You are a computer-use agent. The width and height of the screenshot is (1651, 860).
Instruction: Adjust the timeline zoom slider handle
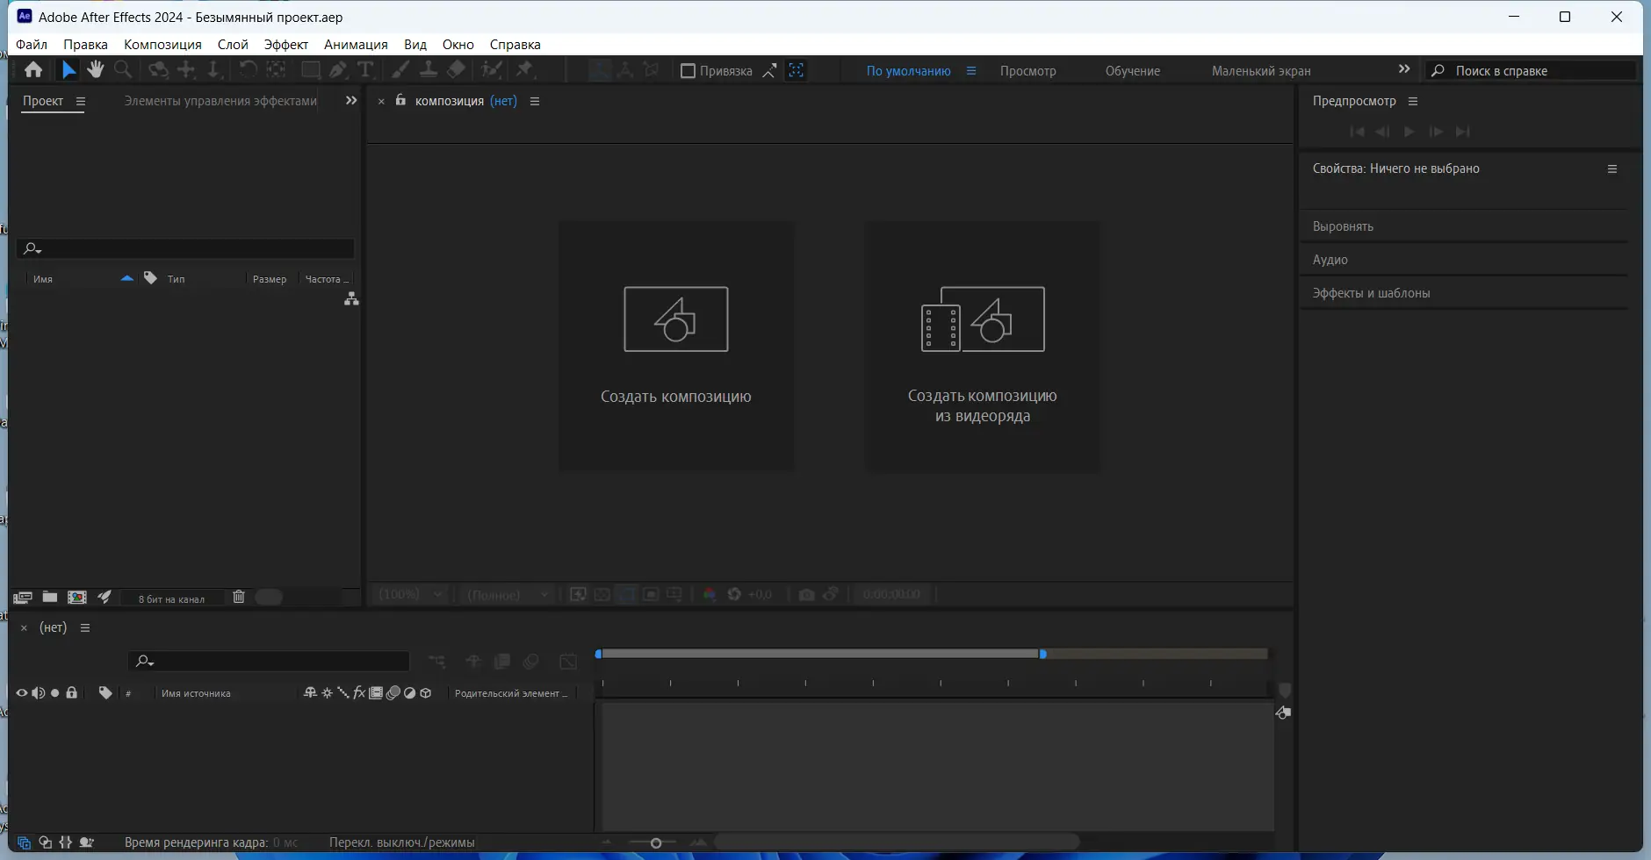click(x=655, y=843)
